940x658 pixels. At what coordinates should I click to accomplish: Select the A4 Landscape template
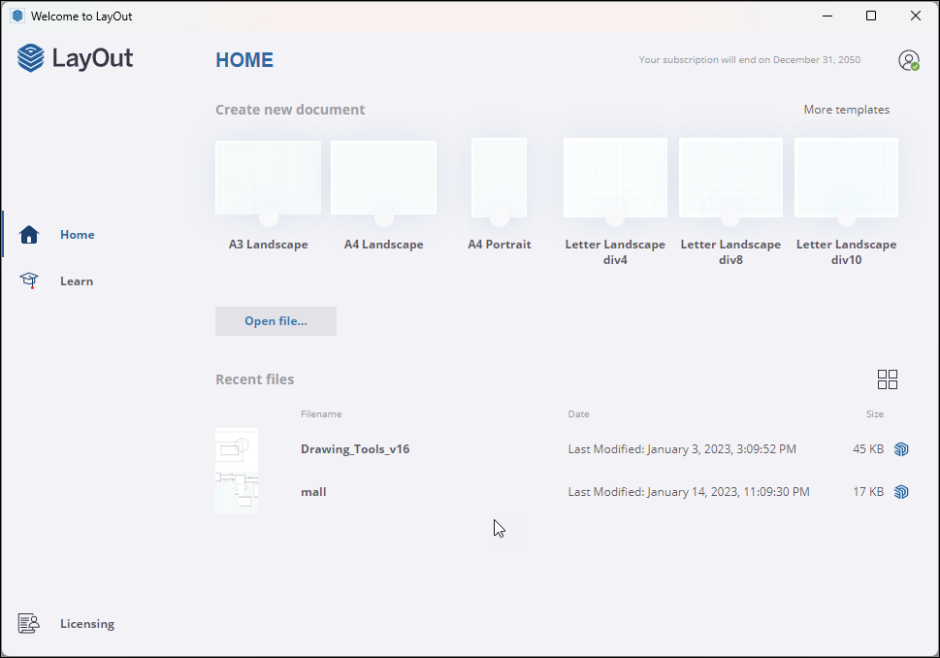click(x=383, y=178)
